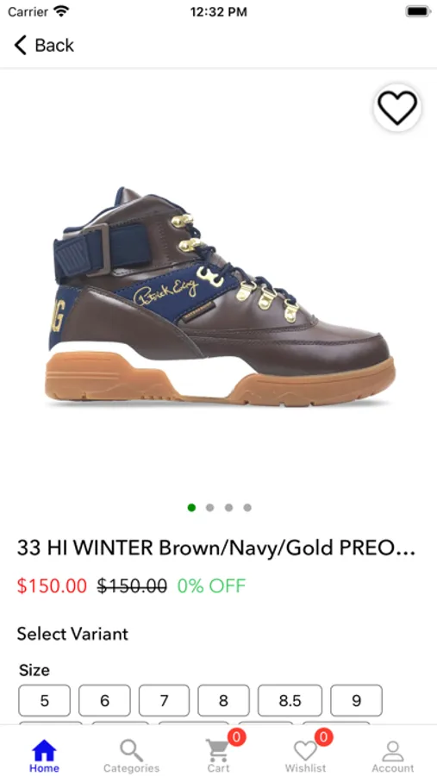Open Categories magnifier icon
Image resolution: width=437 pixels, height=776 pixels.
131,750
